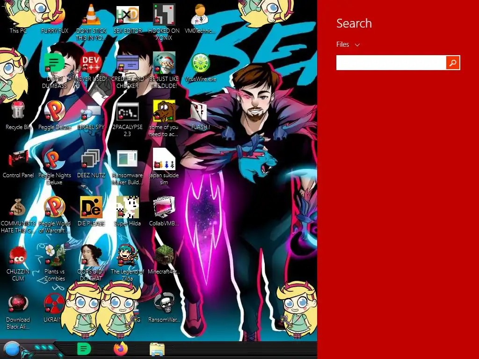Select The Legend of Zilda icon
This screenshot has width=479, height=359.
(127, 255)
